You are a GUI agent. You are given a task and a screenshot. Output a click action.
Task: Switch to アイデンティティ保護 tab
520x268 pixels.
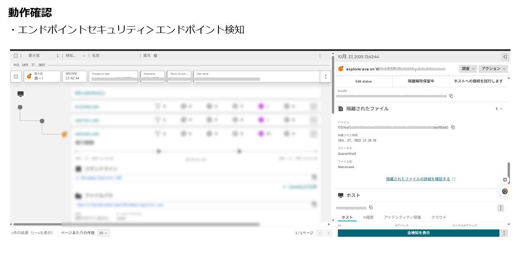point(402,218)
